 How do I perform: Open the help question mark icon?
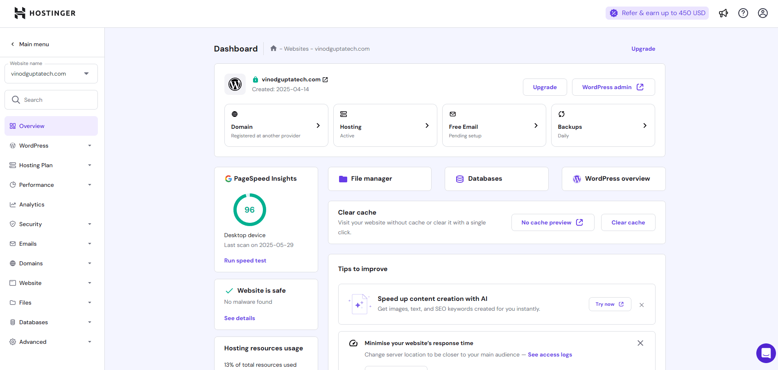[743, 13]
